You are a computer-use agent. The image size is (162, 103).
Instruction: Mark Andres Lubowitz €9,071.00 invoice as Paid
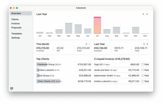tap(143, 81)
